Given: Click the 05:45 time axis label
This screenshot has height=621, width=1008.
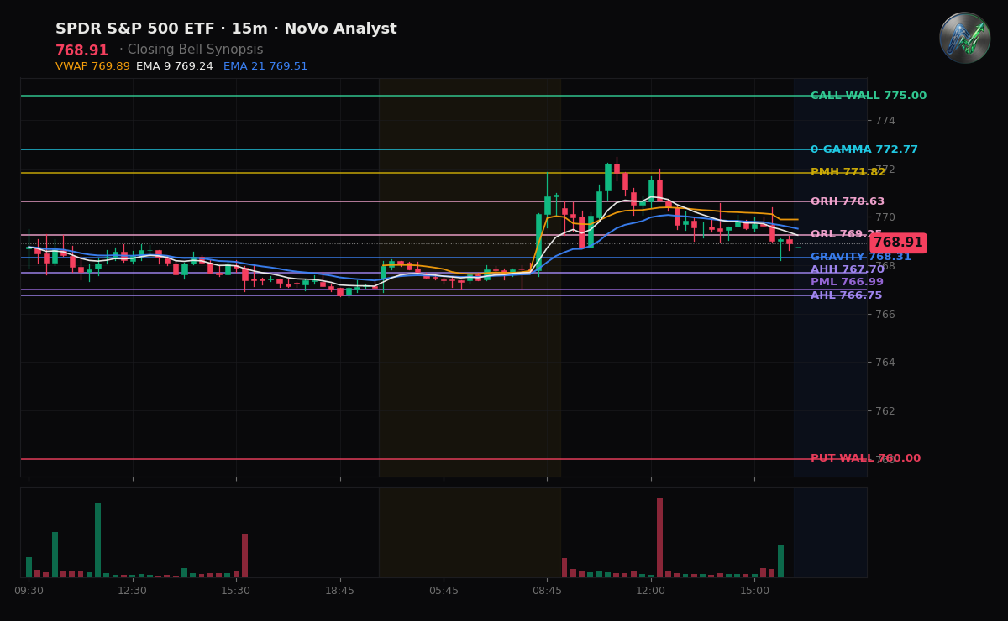Looking at the screenshot, I should [444, 591].
